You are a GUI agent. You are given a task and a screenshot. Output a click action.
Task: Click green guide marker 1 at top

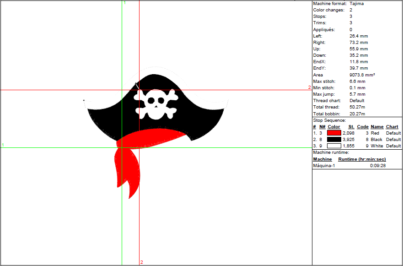[125, 3]
